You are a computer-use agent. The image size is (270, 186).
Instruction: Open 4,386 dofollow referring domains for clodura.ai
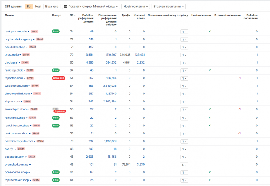[90, 62]
